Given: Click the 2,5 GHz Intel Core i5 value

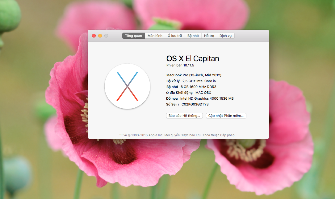Looking at the screenshot, I should [199, 81].
